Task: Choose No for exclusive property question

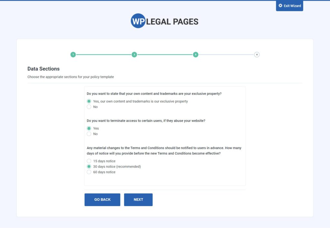Action: point(89,107)
